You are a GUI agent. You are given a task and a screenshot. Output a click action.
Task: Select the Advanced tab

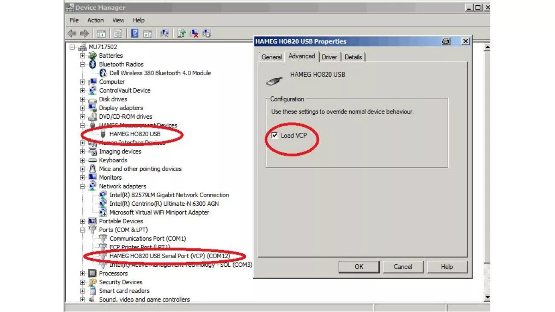302,56
